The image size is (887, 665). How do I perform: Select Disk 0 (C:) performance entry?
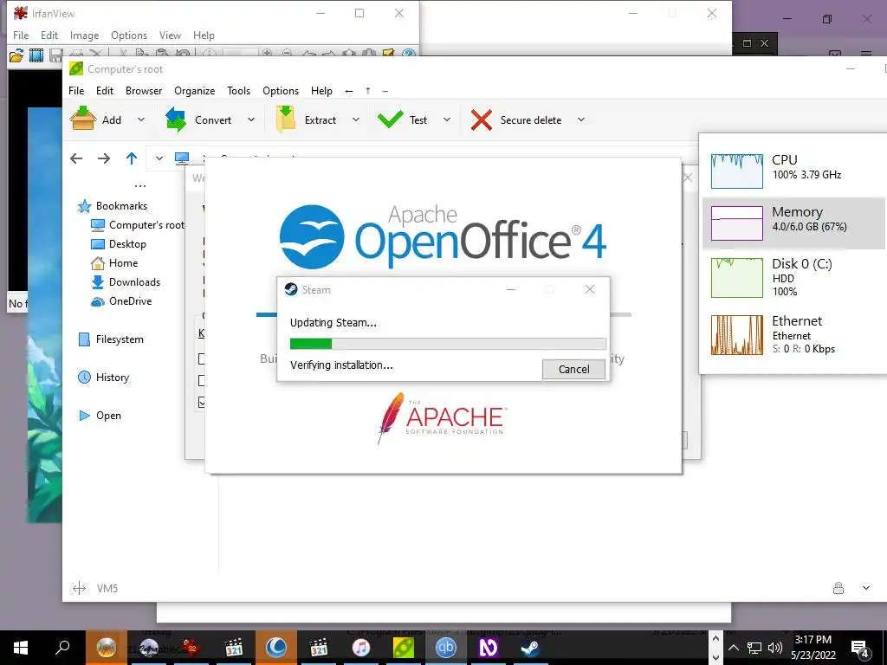pyautogui.click(x=793, y=277)
